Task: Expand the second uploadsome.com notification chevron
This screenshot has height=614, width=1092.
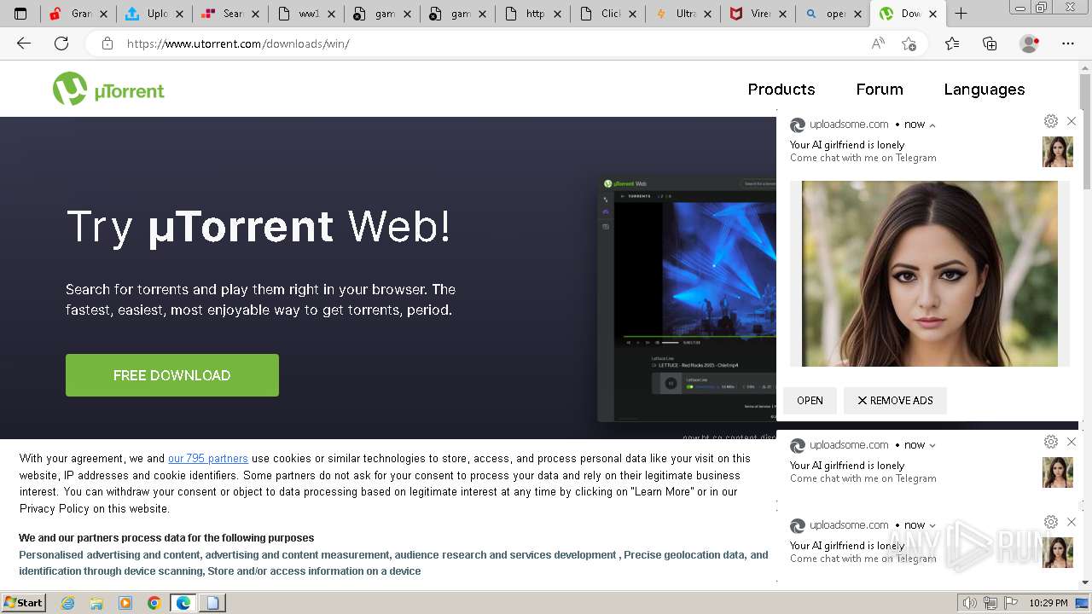Action: pyautogui.click(x=932, y=445)
